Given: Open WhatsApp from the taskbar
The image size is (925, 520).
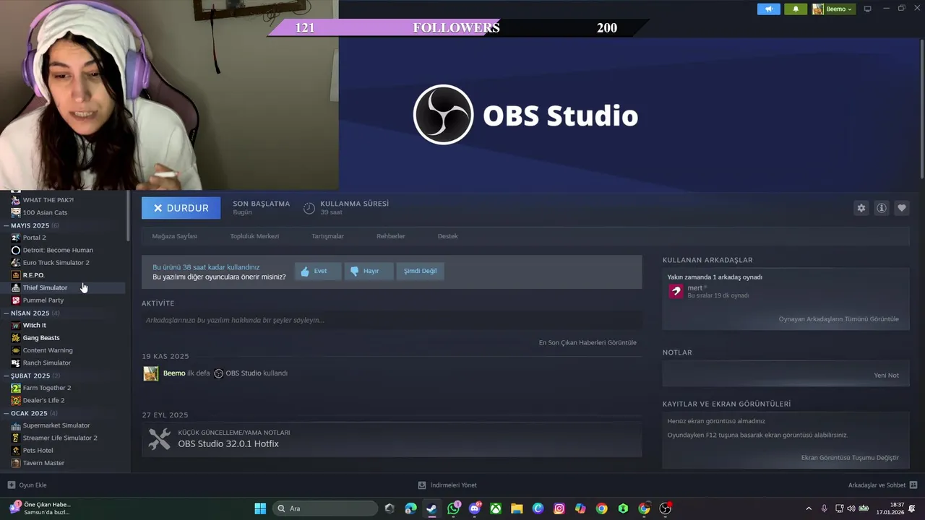Looking at the screenshot, I should (x=453, y=508).
